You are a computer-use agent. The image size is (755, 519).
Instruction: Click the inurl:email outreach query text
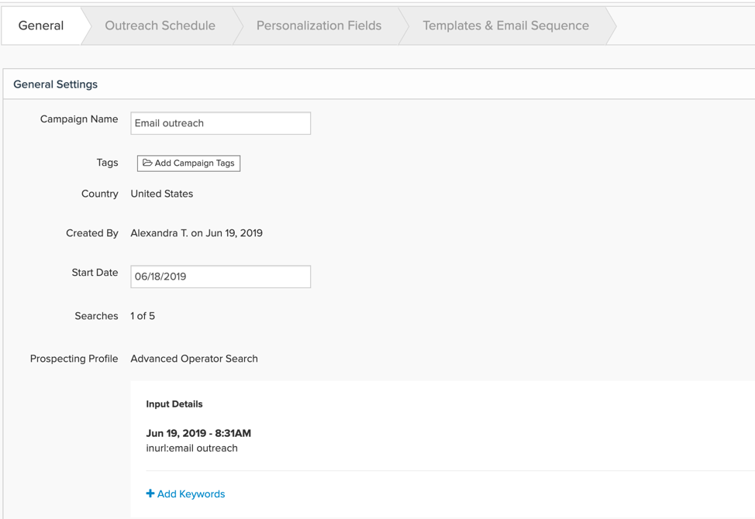(191, 449)
